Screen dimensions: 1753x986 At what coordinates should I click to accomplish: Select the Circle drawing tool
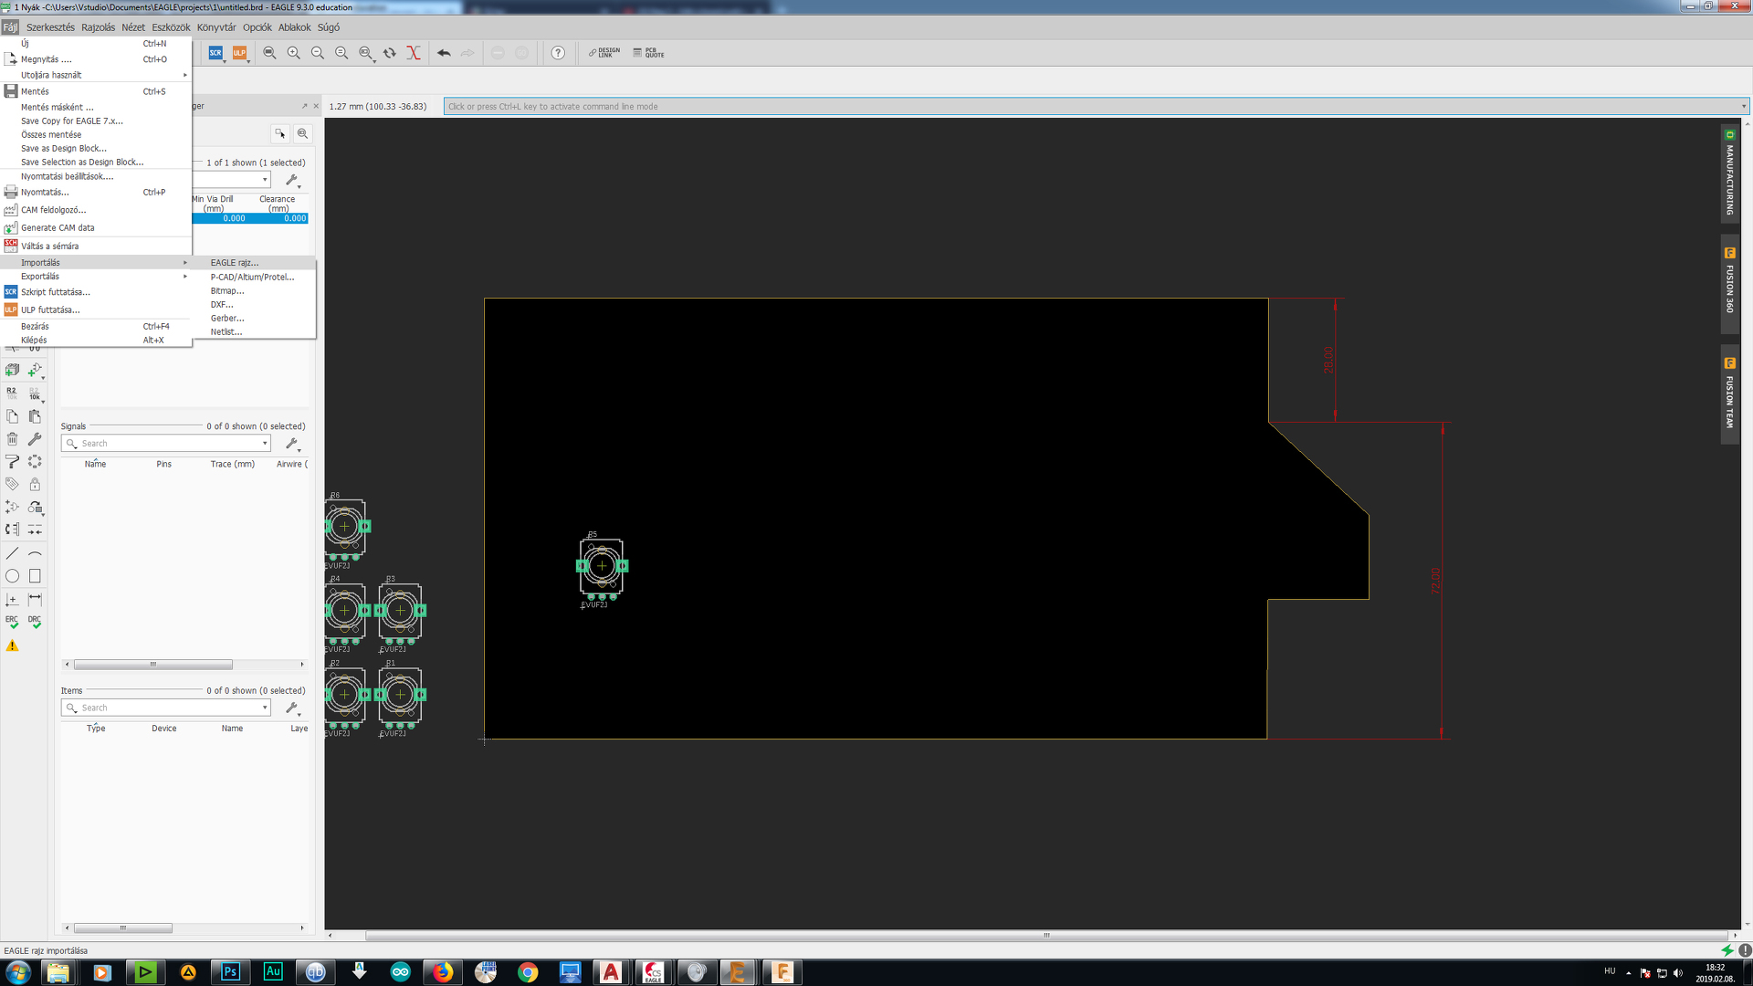coord(12,576)
